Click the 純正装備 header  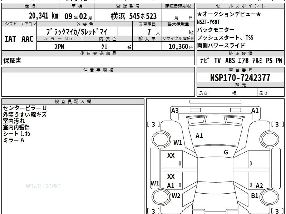[240, 53]
